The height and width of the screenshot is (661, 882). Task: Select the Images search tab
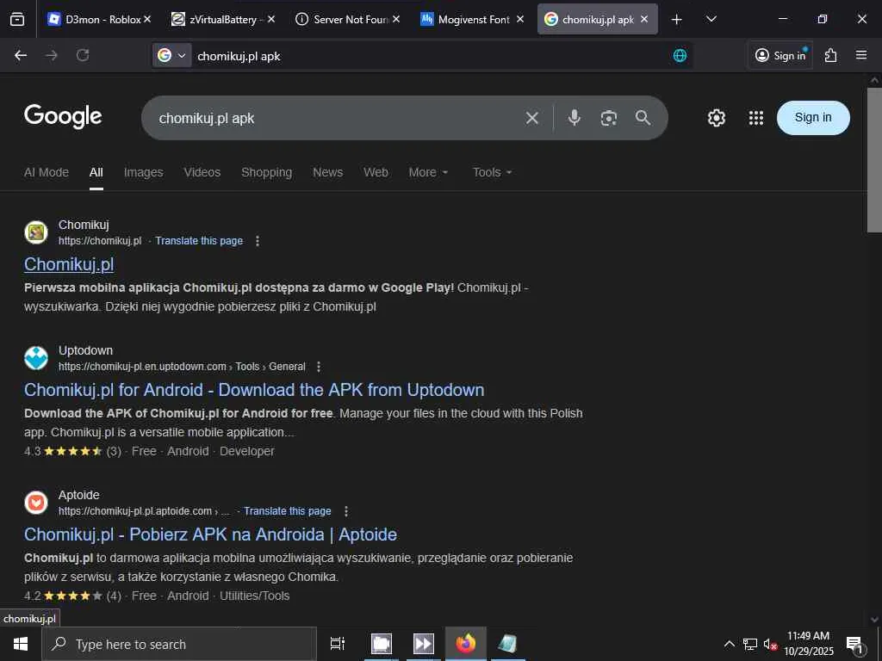(144, 172)
